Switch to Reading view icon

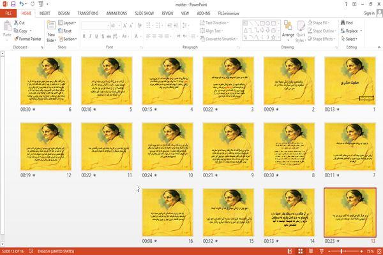coord(311,251)
